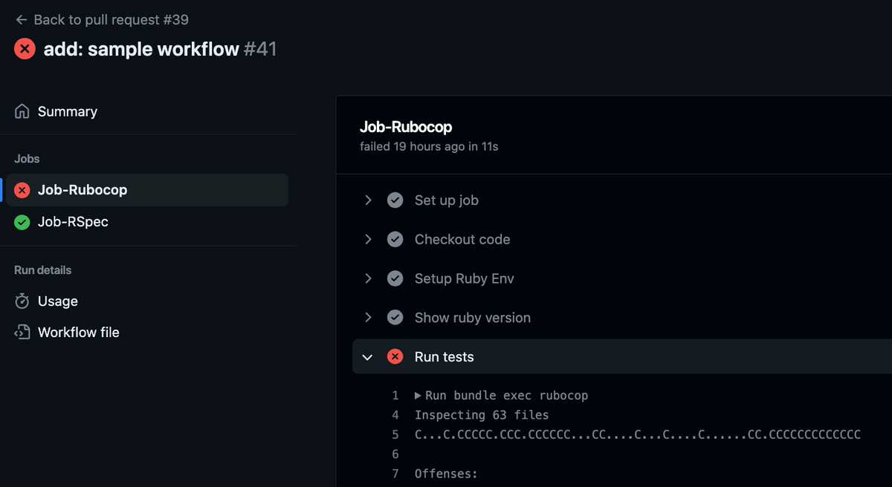
Task: Click the Setup Ruby Env step label
Action: point(465,278)
